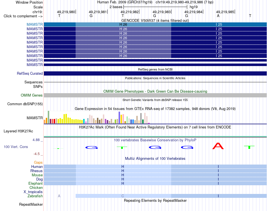Click the Elephant alignment row label
The height and width of the screenshot is (211, 267).
(35, 183)
